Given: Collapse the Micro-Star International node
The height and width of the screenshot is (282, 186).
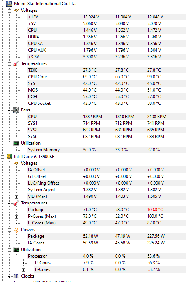Looking at the screenshot, I should coord(2,4).
